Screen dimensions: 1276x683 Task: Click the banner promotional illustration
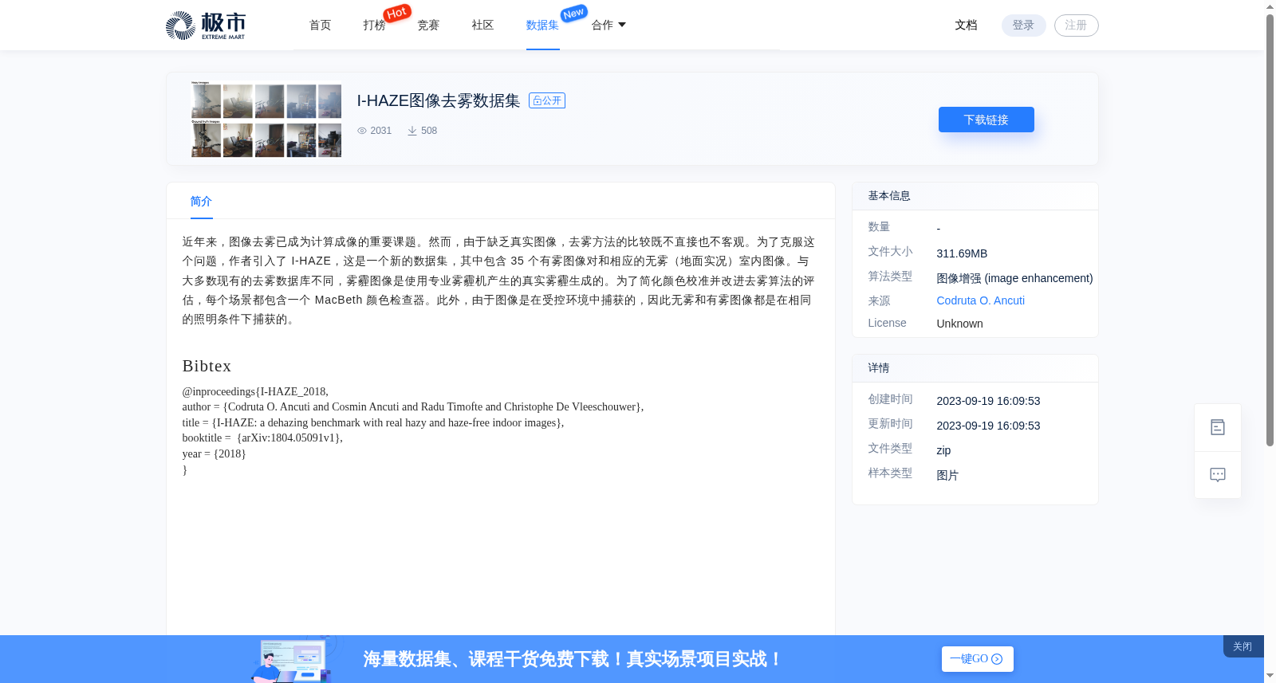point(293,659)
